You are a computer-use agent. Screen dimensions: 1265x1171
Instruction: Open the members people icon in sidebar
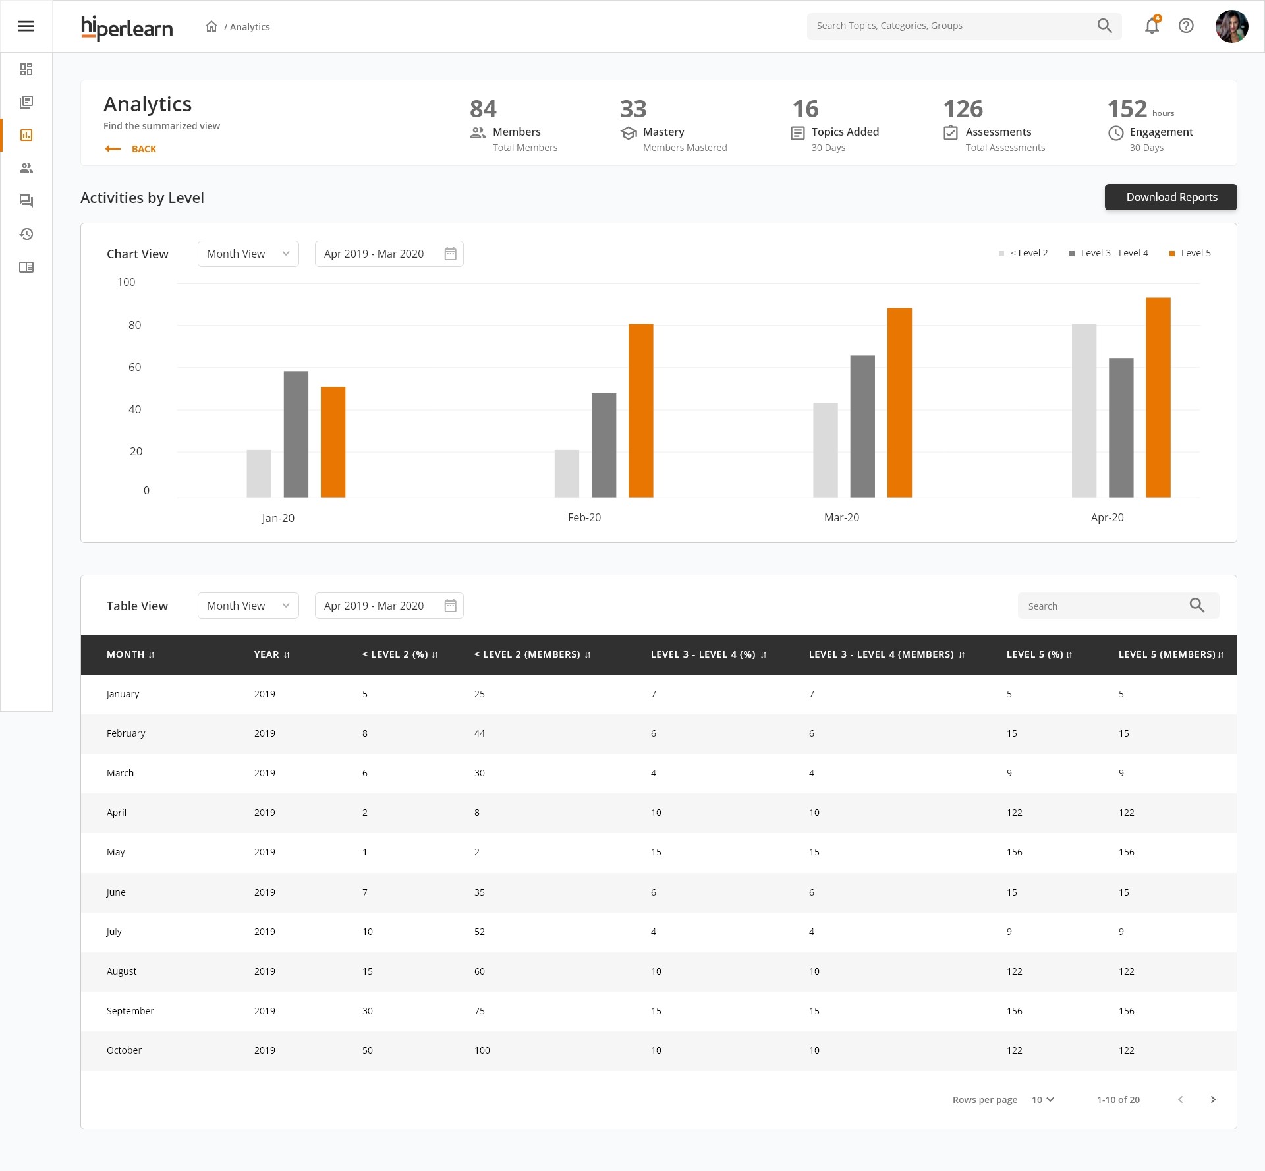(x=26, y=168)
